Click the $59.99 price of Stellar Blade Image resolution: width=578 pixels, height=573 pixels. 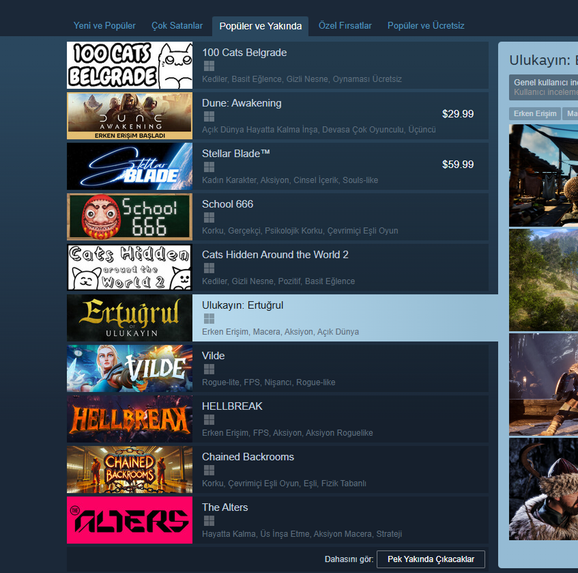pos(458,165)
